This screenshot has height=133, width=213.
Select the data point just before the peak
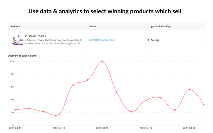point(88,80)
